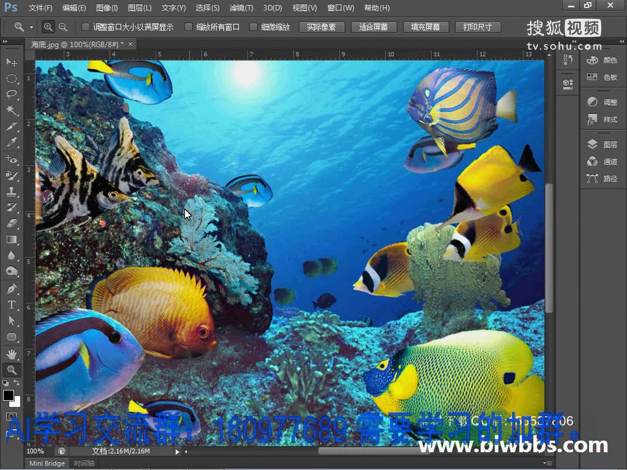627x470 pixels.
Task: Open the 3D(D) menu
Action: point(273,8)
